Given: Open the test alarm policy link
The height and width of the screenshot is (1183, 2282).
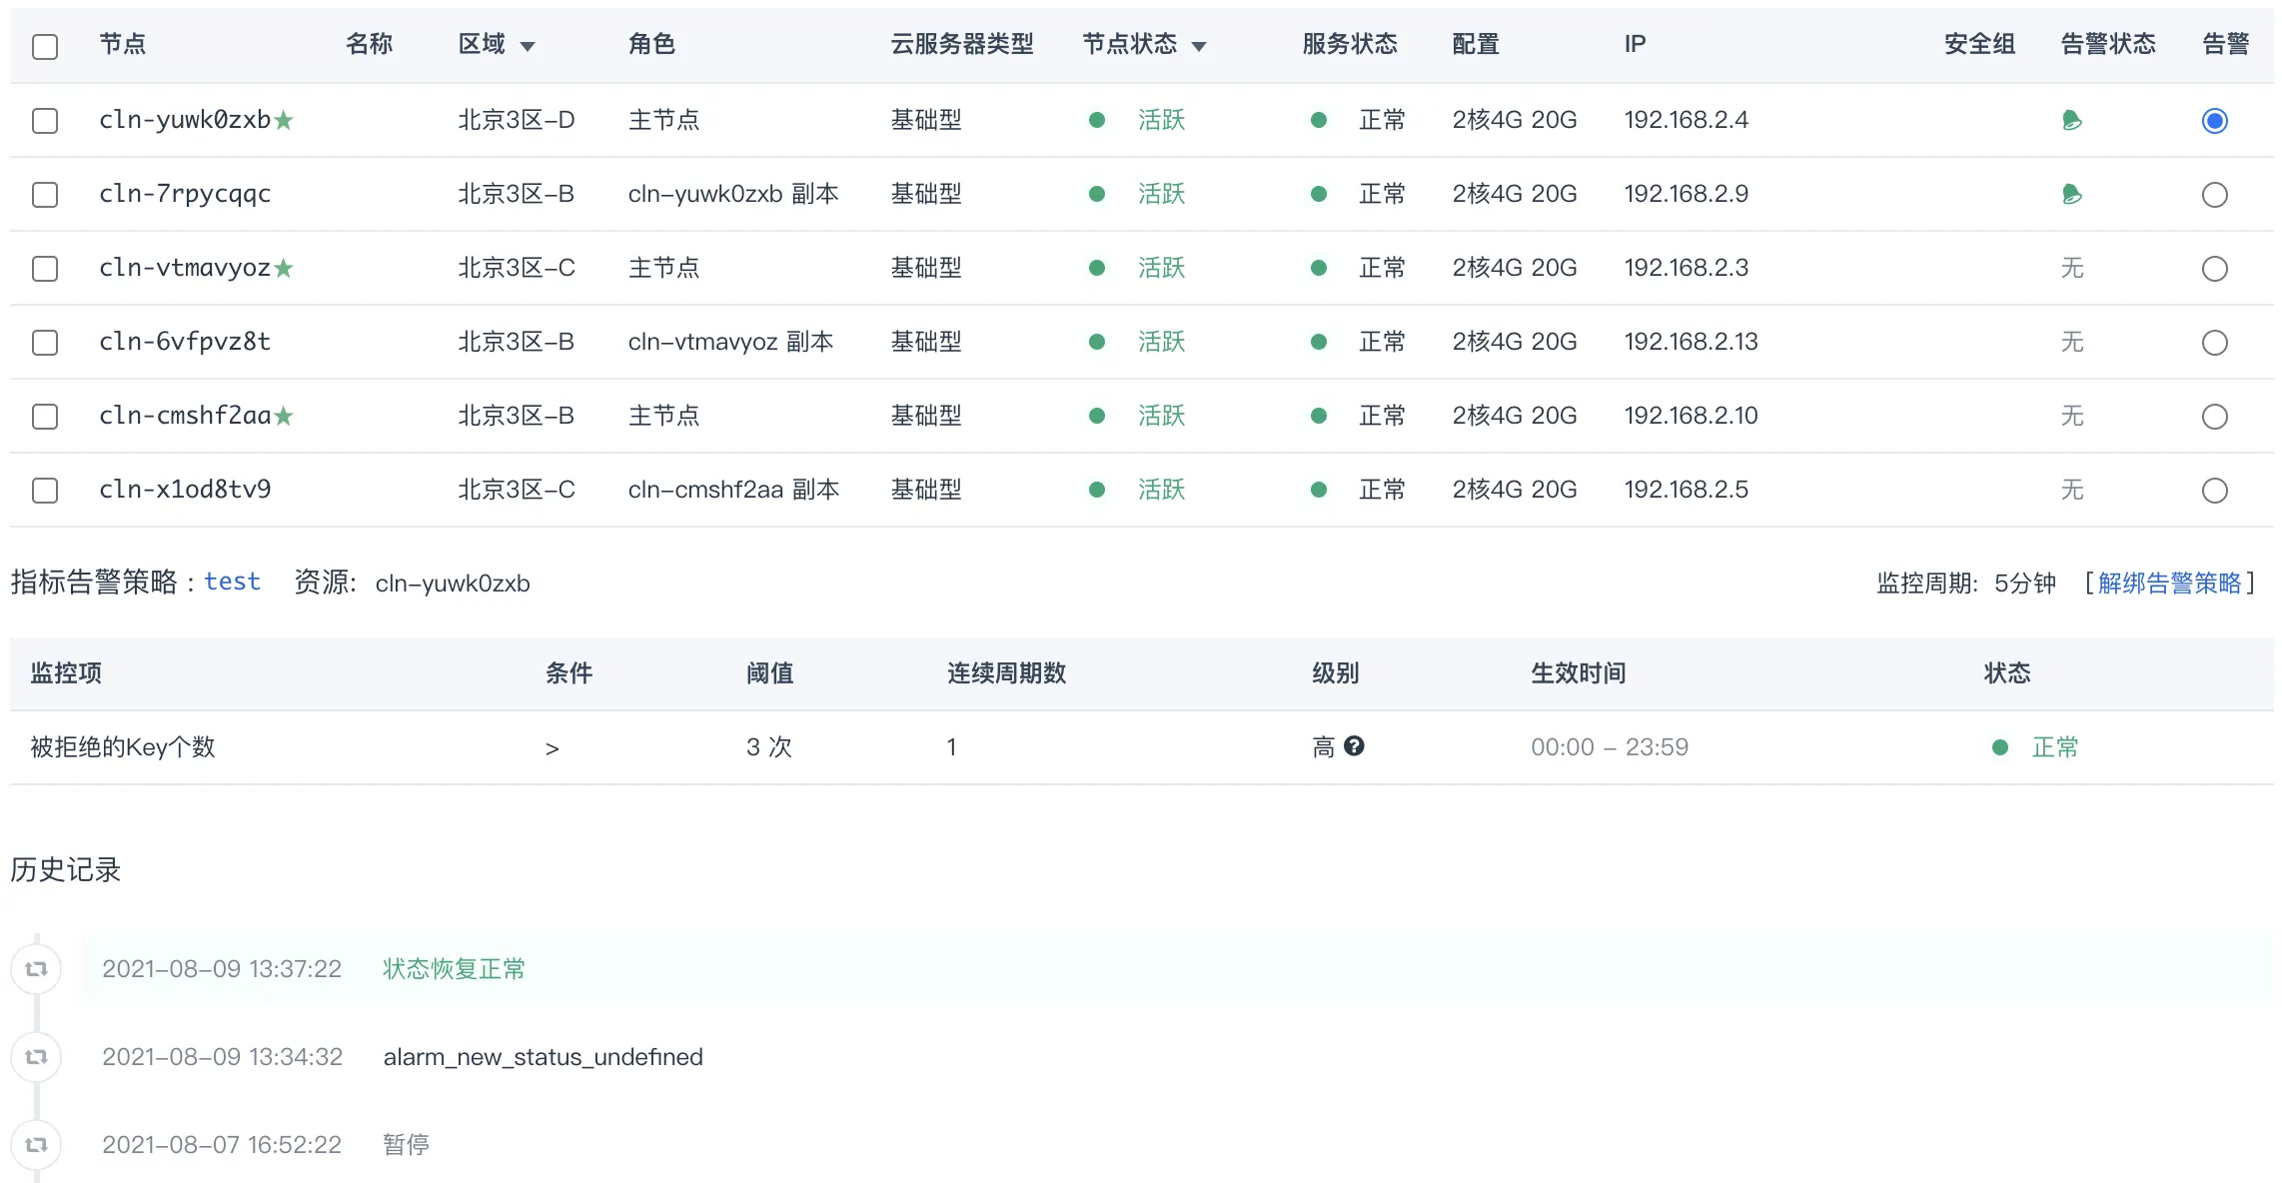Looking at the screenshot, I should pos(232,582).
